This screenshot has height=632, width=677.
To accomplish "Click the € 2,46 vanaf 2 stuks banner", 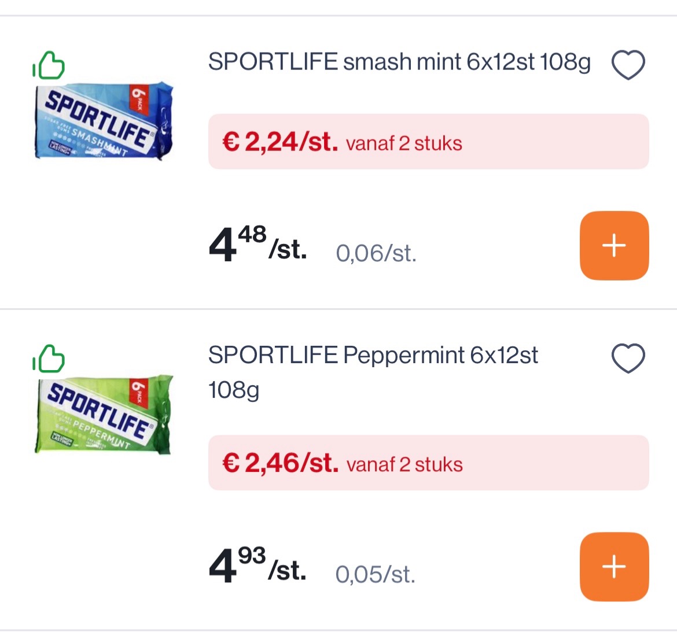I will [x=428, y=463].
